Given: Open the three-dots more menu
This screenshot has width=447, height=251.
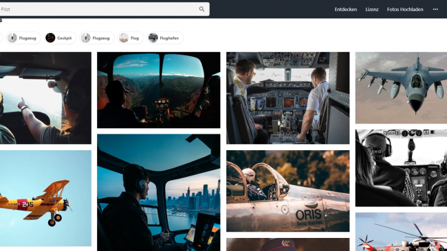Looking at the screenshot, I should pyautogui.click(x=435, y=9).
